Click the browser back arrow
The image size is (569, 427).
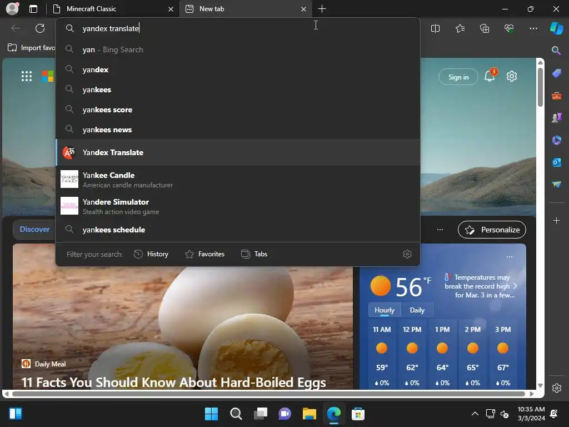[15, 28]
